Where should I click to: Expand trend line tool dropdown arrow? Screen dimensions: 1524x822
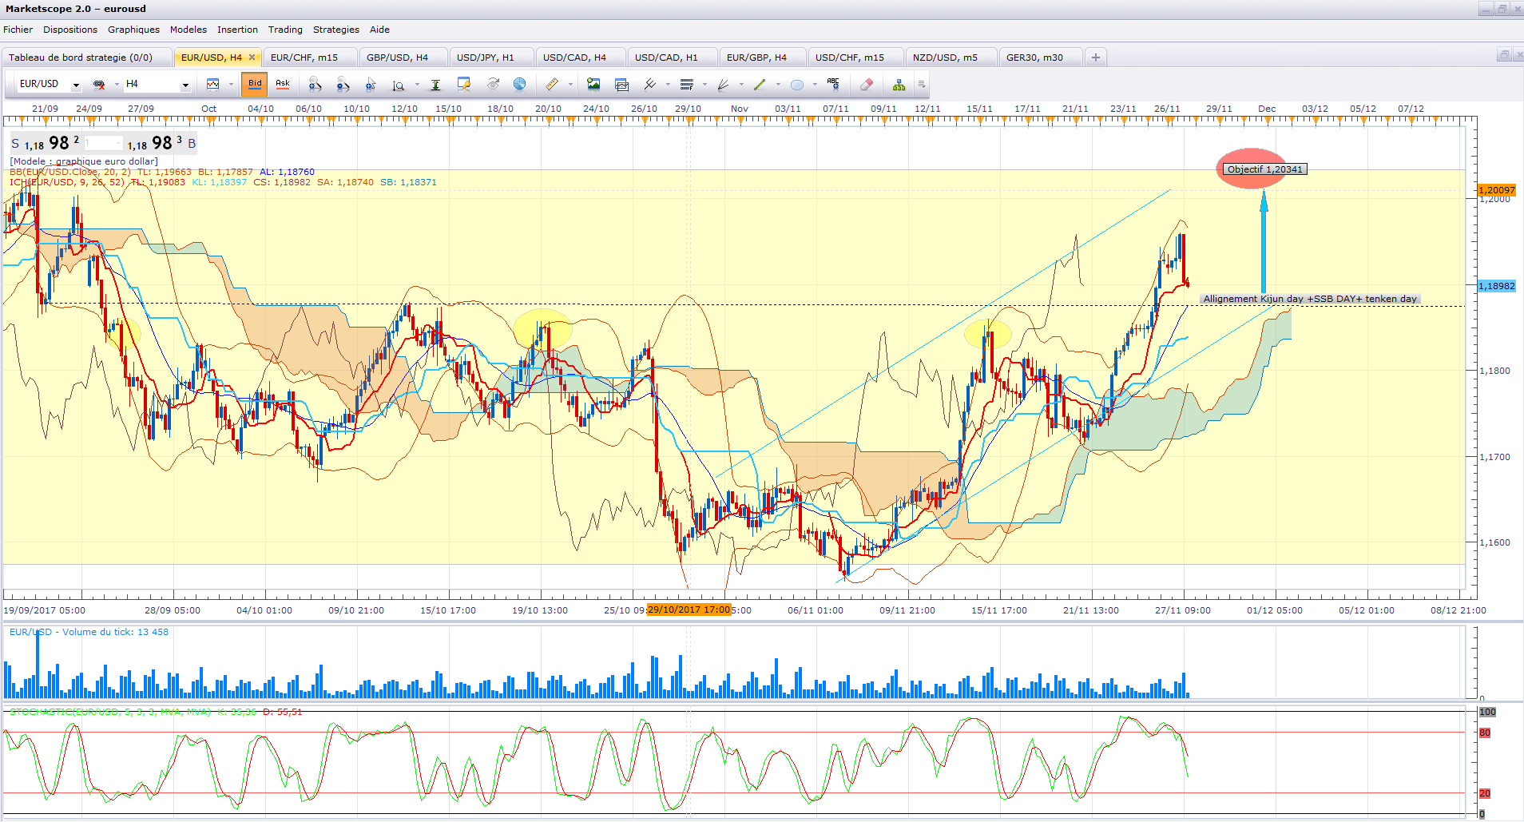pos(668,84)
